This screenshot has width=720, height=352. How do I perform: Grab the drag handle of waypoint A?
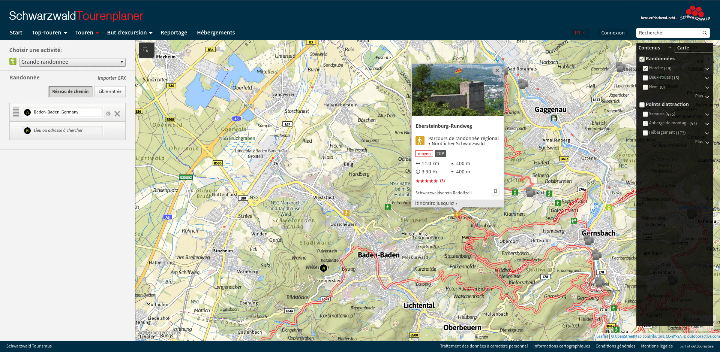pyautogui.click(x=16, y=112)
